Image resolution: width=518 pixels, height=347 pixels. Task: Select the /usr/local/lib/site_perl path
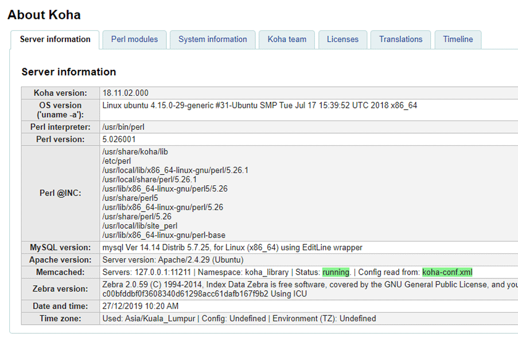tap(140, 226)
